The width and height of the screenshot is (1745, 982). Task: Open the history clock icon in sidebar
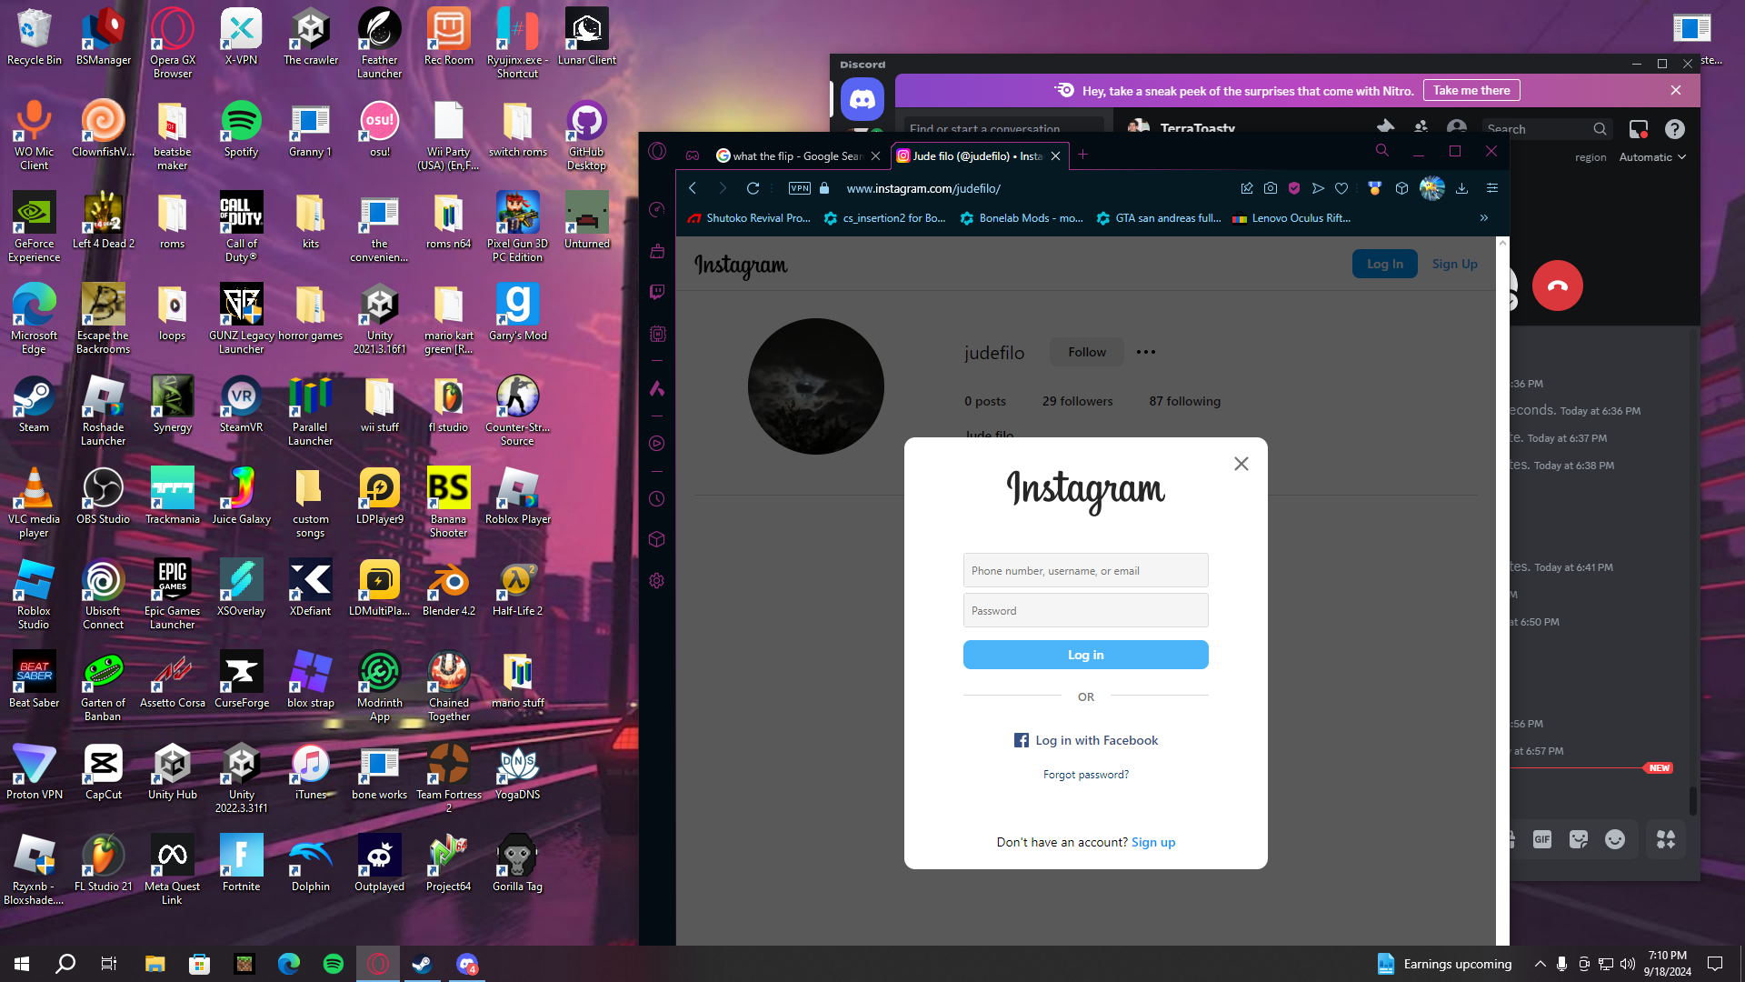[657, 499]
